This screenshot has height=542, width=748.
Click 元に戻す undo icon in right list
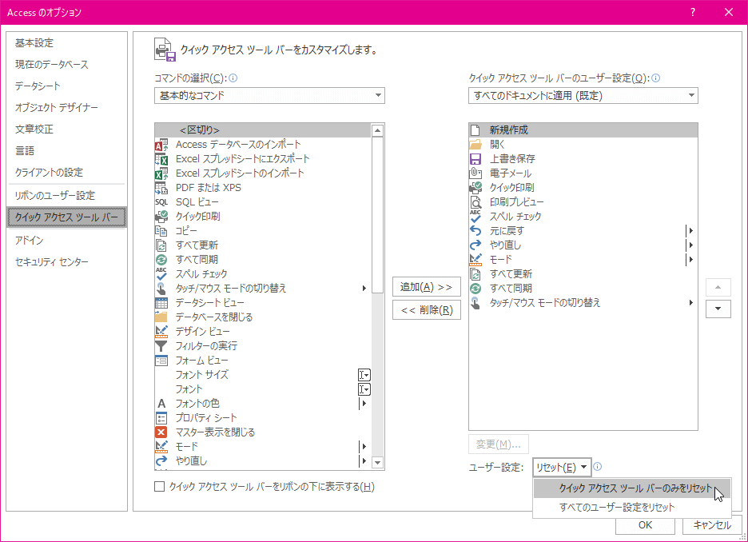(x=475, y=231)
